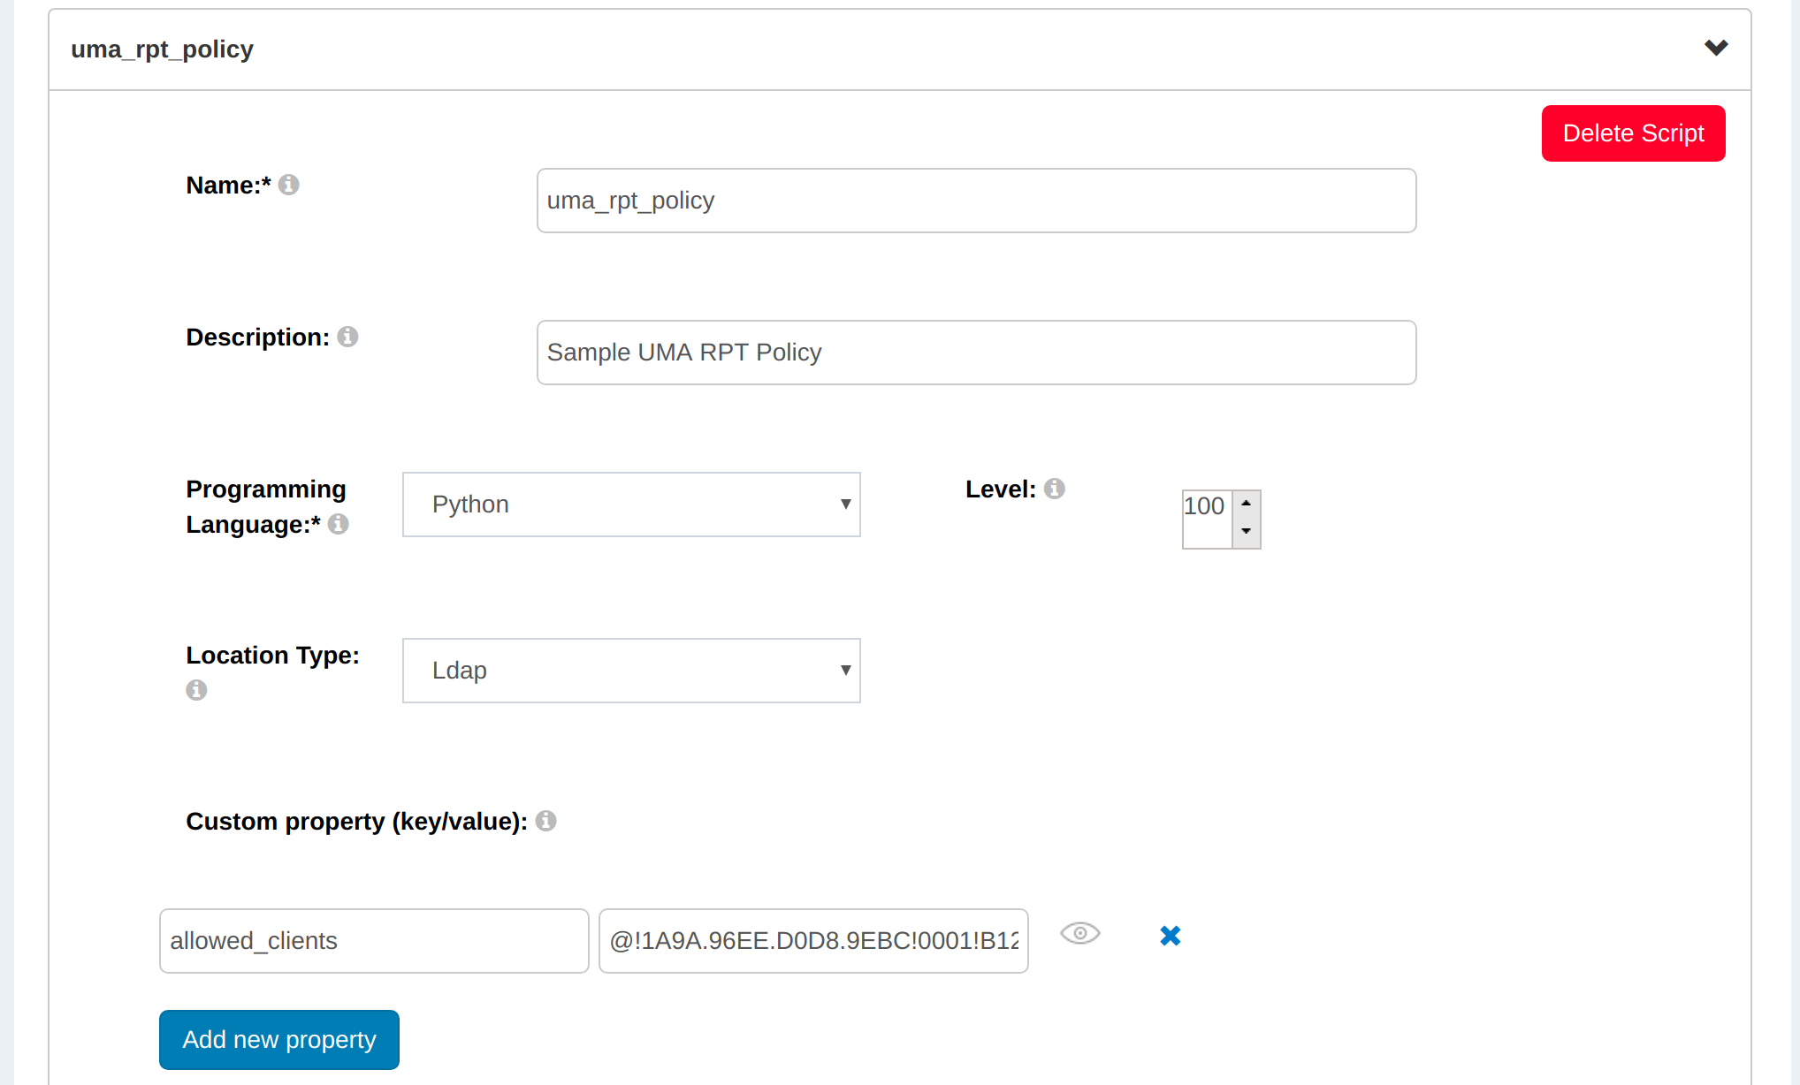Decrease the Level value with the down arrow
Screen dimensions: 1800x1085
[x=1246, y=533]
